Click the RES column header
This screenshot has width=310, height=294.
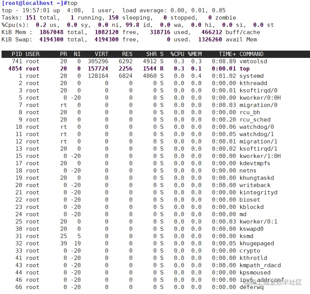127,54
